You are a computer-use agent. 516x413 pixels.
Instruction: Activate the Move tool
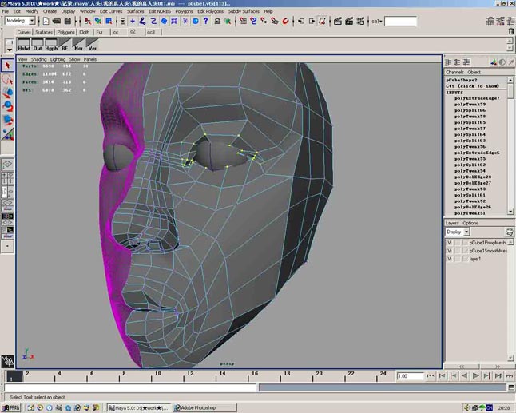tap(7, 93)
